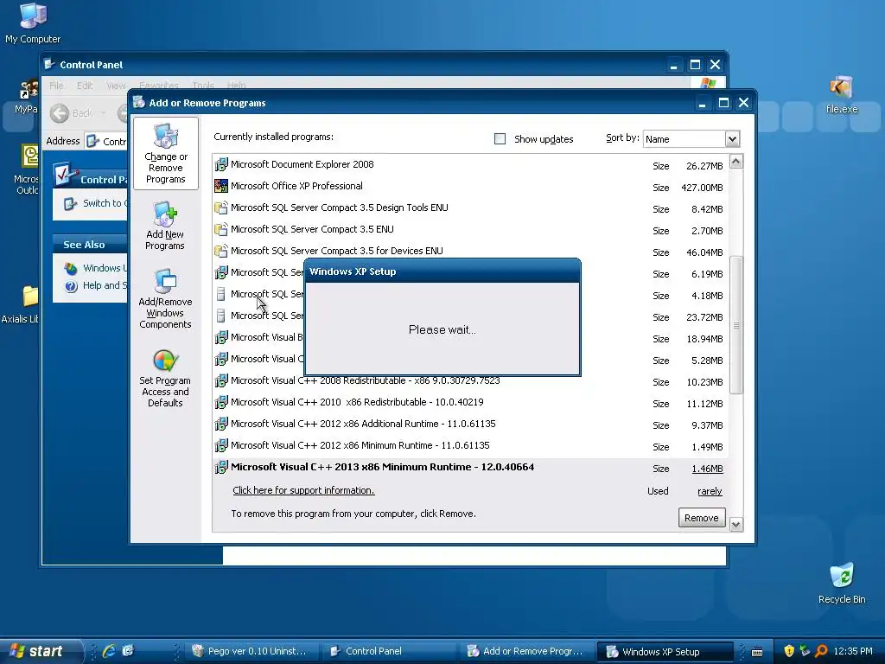Switch to Control Panel taskbar button
885x664 pixels.
click(388, 651)
